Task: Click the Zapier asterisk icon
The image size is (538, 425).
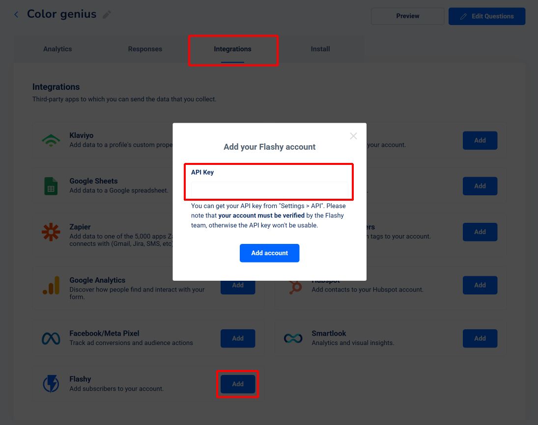Action: tap(51, 232)
